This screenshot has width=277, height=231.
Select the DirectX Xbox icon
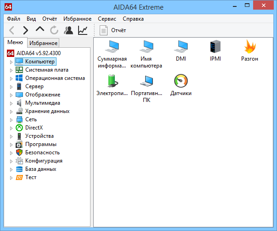pos(19,128)
